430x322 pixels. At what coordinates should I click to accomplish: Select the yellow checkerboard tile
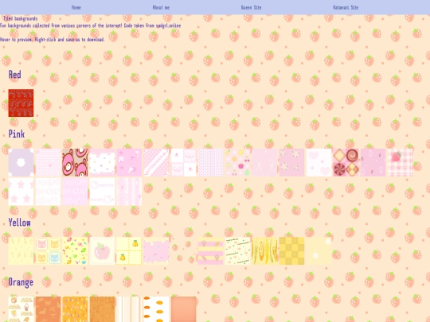tap(291, 251)
